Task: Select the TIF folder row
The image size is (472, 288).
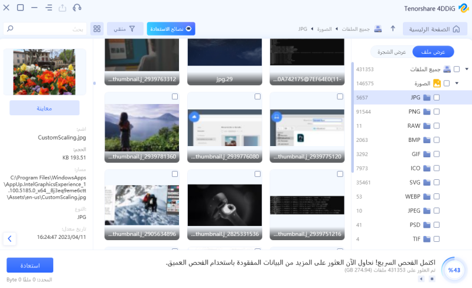Action: (x=413, y=239)
